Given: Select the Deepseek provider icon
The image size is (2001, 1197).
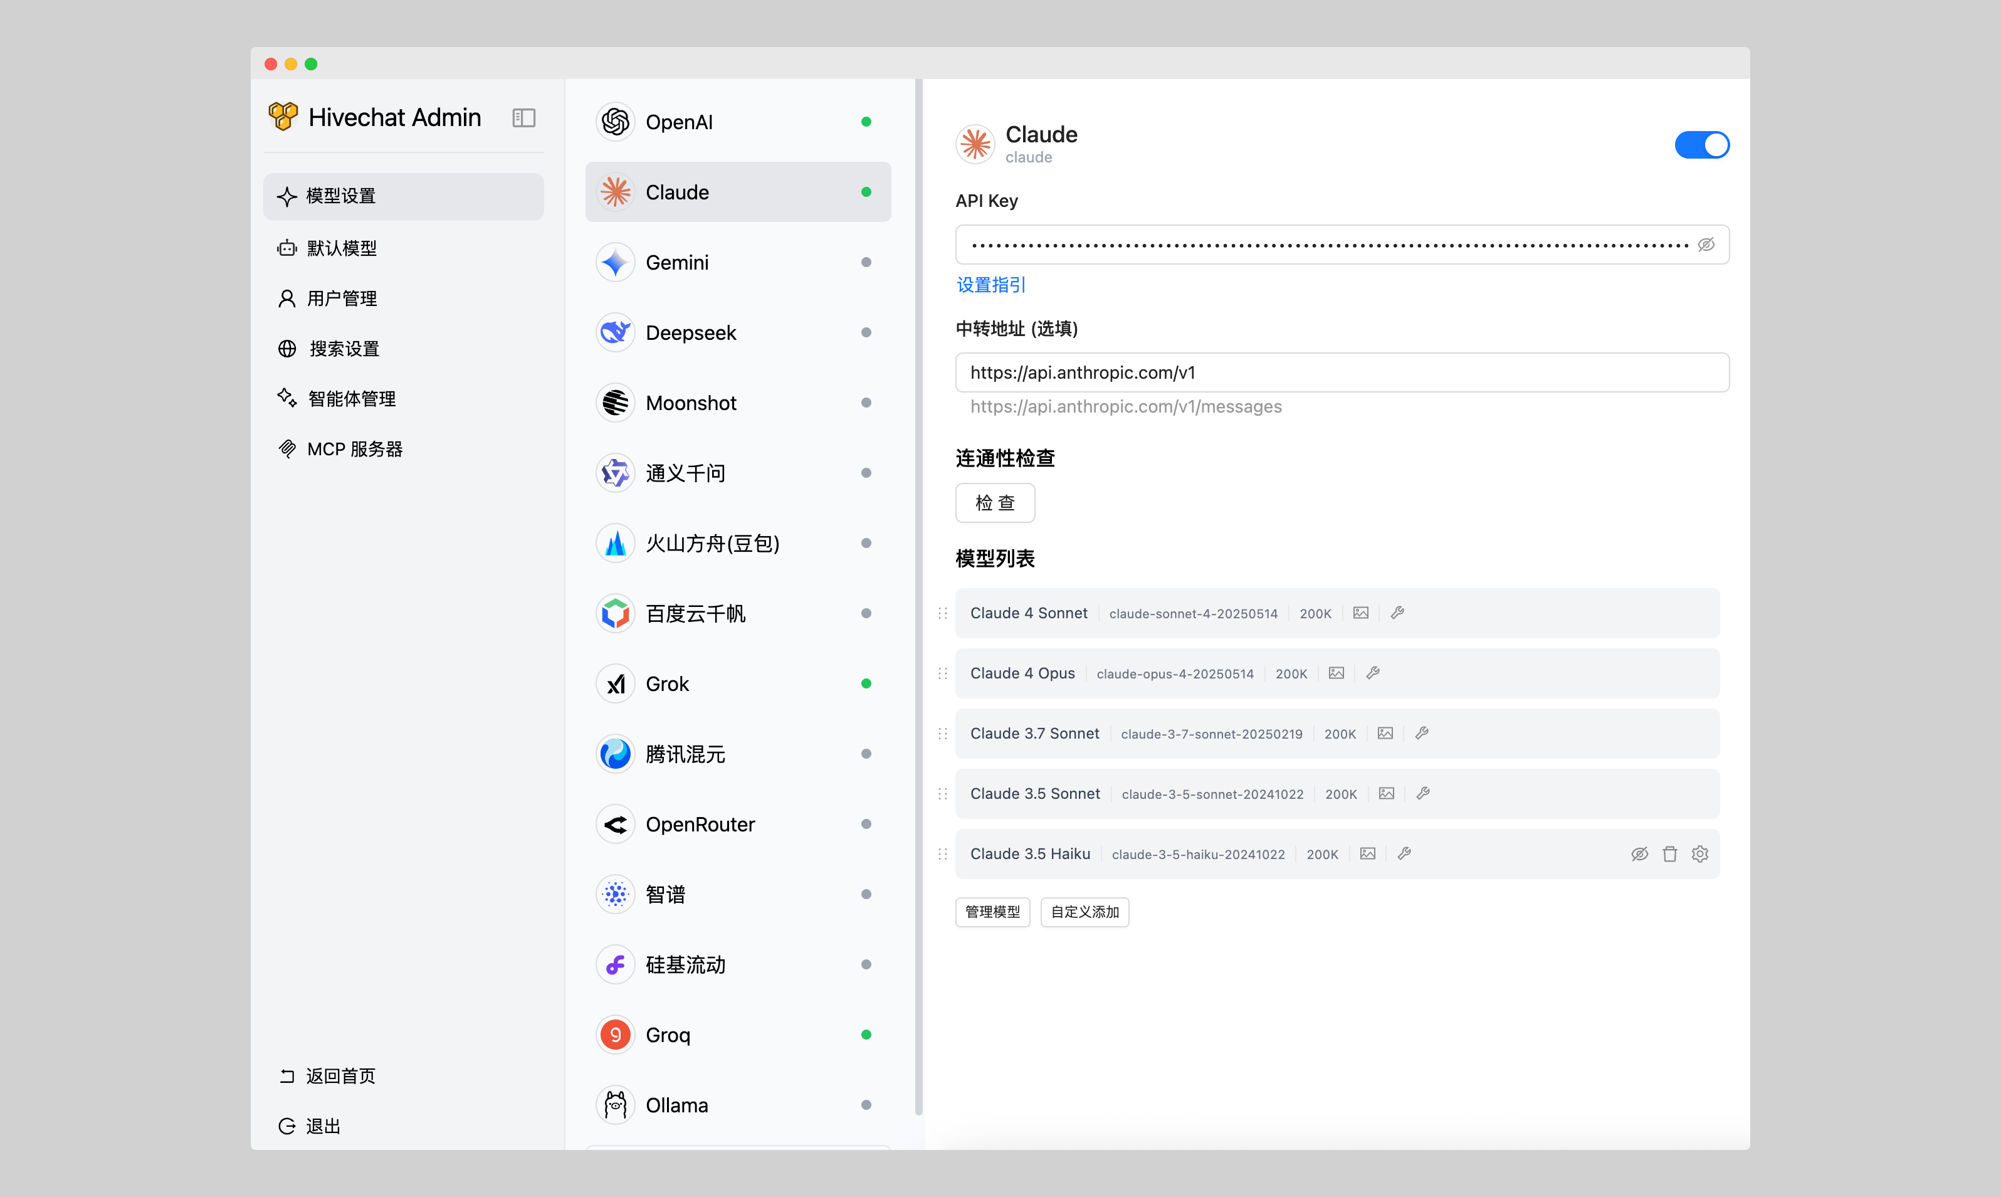Looking at the screenshot, I should tap(616, 332).
